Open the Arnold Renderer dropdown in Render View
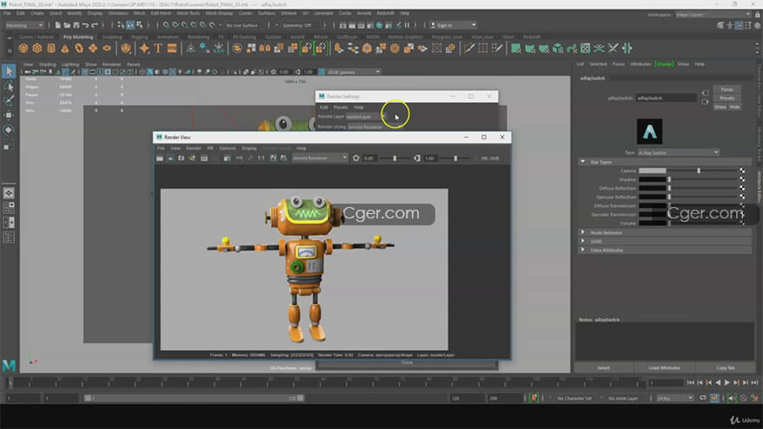This screenshot has width=763, height=429. pos(320,158)
